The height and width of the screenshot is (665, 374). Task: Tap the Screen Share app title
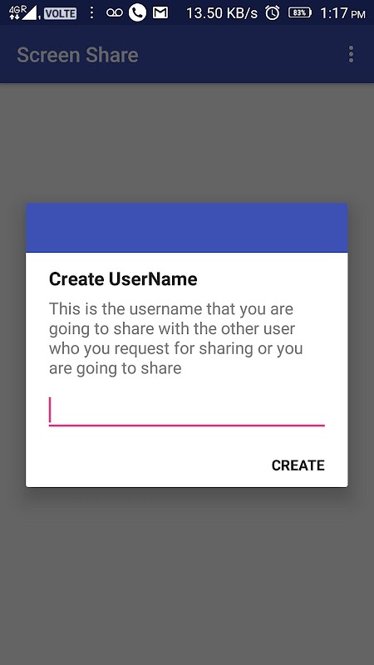77,55
